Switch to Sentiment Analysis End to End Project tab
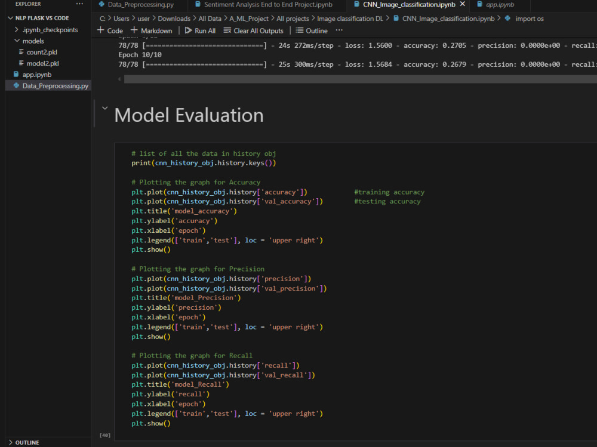This screenshot has width=597, height=447. (x=268, y=5)
